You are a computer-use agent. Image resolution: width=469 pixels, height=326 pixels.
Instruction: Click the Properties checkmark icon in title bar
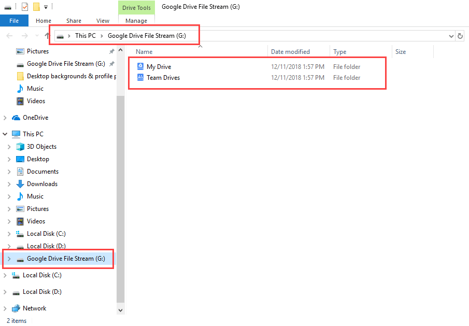[x=25, y=7]
